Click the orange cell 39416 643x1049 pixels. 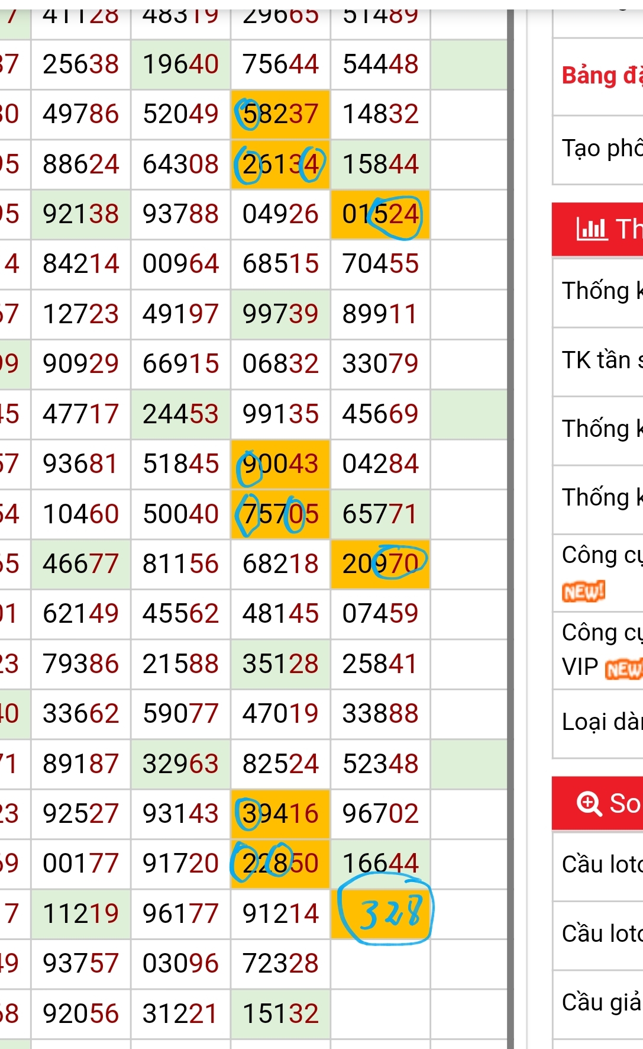pyautogui.click(x=280, y=813)
